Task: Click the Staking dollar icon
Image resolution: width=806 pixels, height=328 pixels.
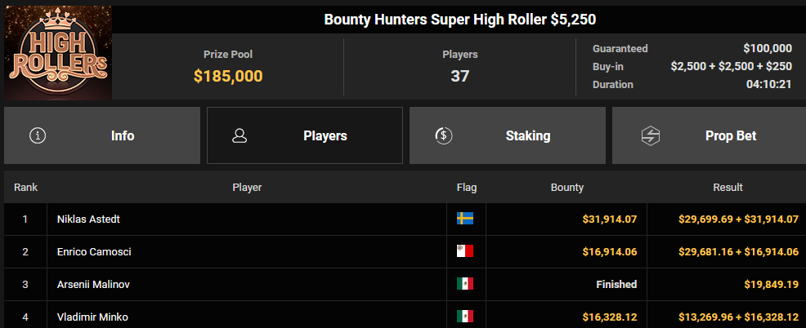Action: [443, 135]
